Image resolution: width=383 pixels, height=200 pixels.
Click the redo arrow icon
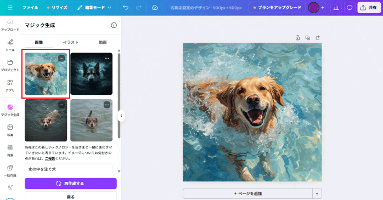click(138, 8)
